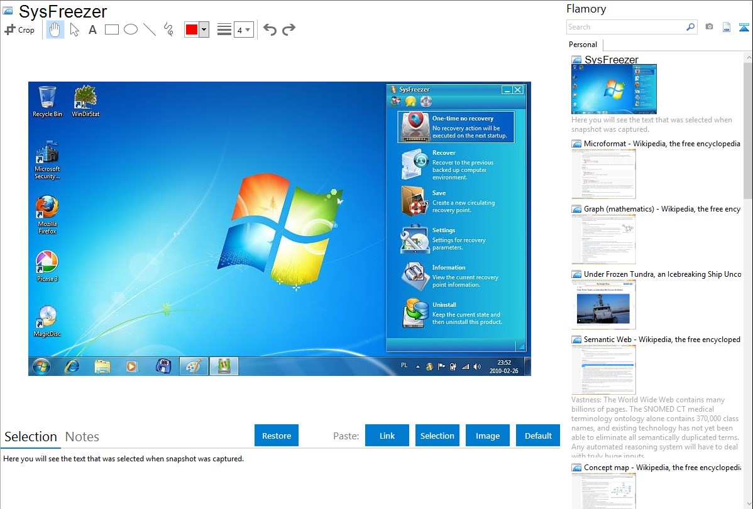Select the Crop tool

coord(19,29)
